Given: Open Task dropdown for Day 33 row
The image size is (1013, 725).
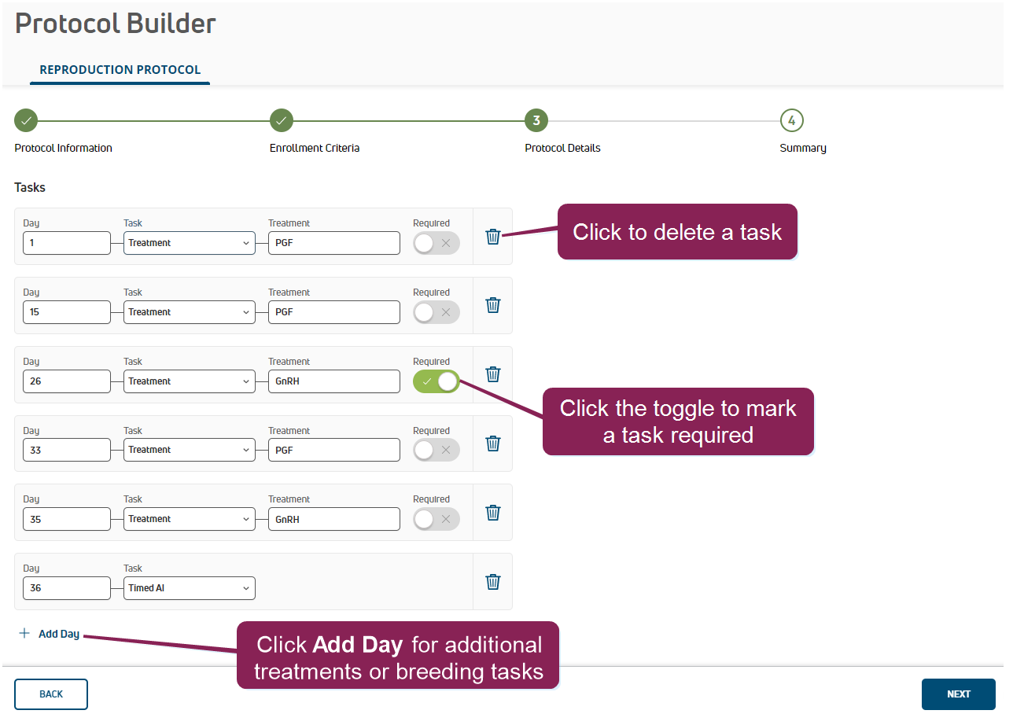Looking at the screenshot, I should [x=189, y=450].
